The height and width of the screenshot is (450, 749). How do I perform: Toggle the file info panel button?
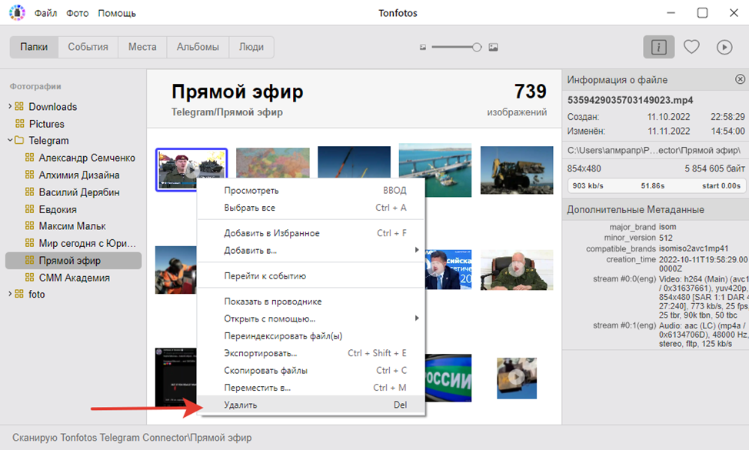tap(659, 47)
